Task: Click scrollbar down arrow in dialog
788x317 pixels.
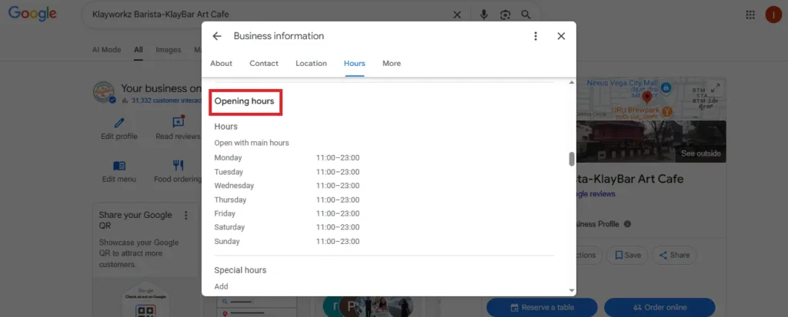Action: coord(572,290)
